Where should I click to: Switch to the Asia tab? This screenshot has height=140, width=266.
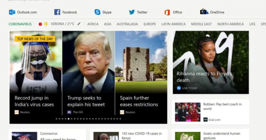(x=108, y=24)
